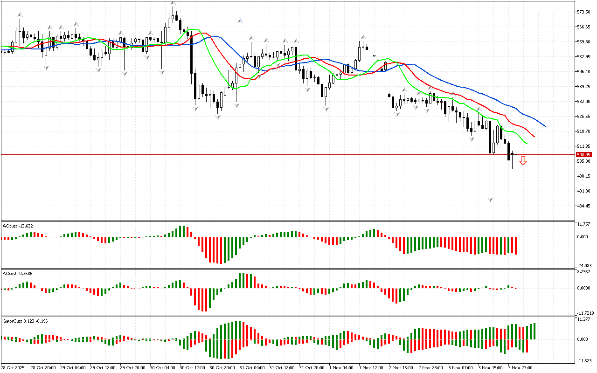Screen dimensions: 597x373
Task: Click the blue Alligator jaw line's right end
Action: click(x=545, y=126)
